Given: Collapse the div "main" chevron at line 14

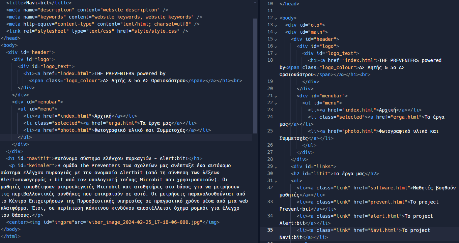Looking at the screenshot, I should click(276, 32).
